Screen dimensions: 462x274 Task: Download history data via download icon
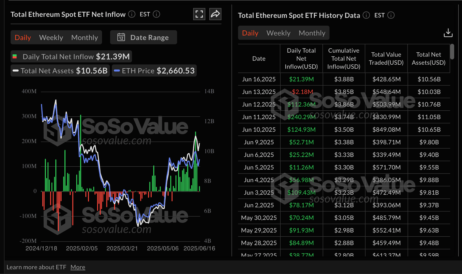[x=448, y=33]
